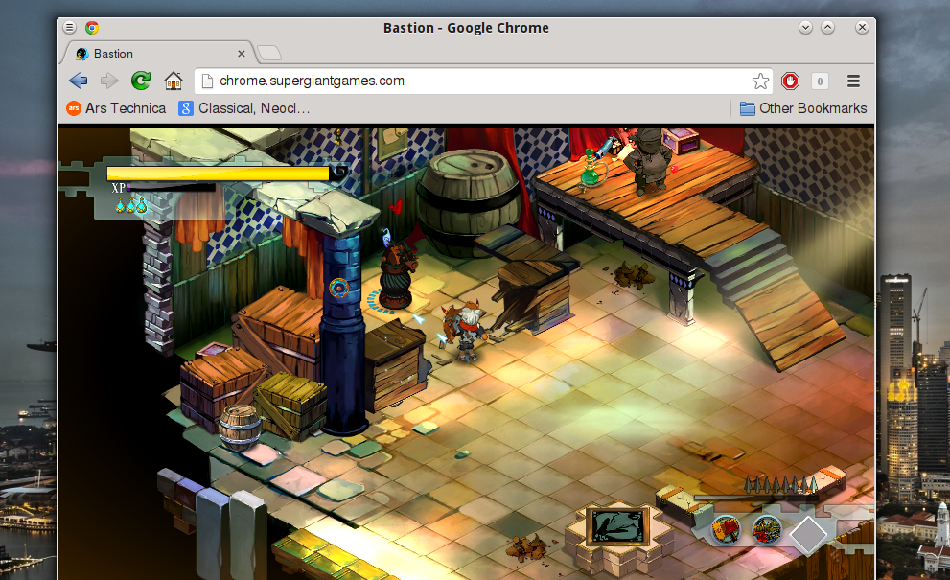
Task: Click the window menu icon in title bar
Action: [70, 27]
